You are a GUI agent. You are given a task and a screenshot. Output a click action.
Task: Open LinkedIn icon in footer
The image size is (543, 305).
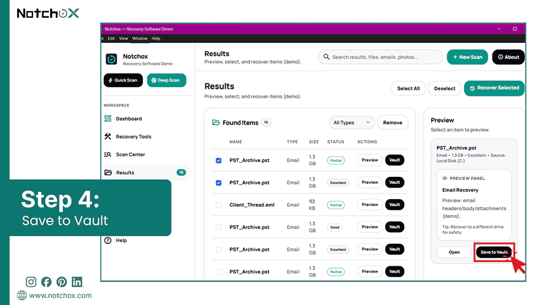[77, 282]
